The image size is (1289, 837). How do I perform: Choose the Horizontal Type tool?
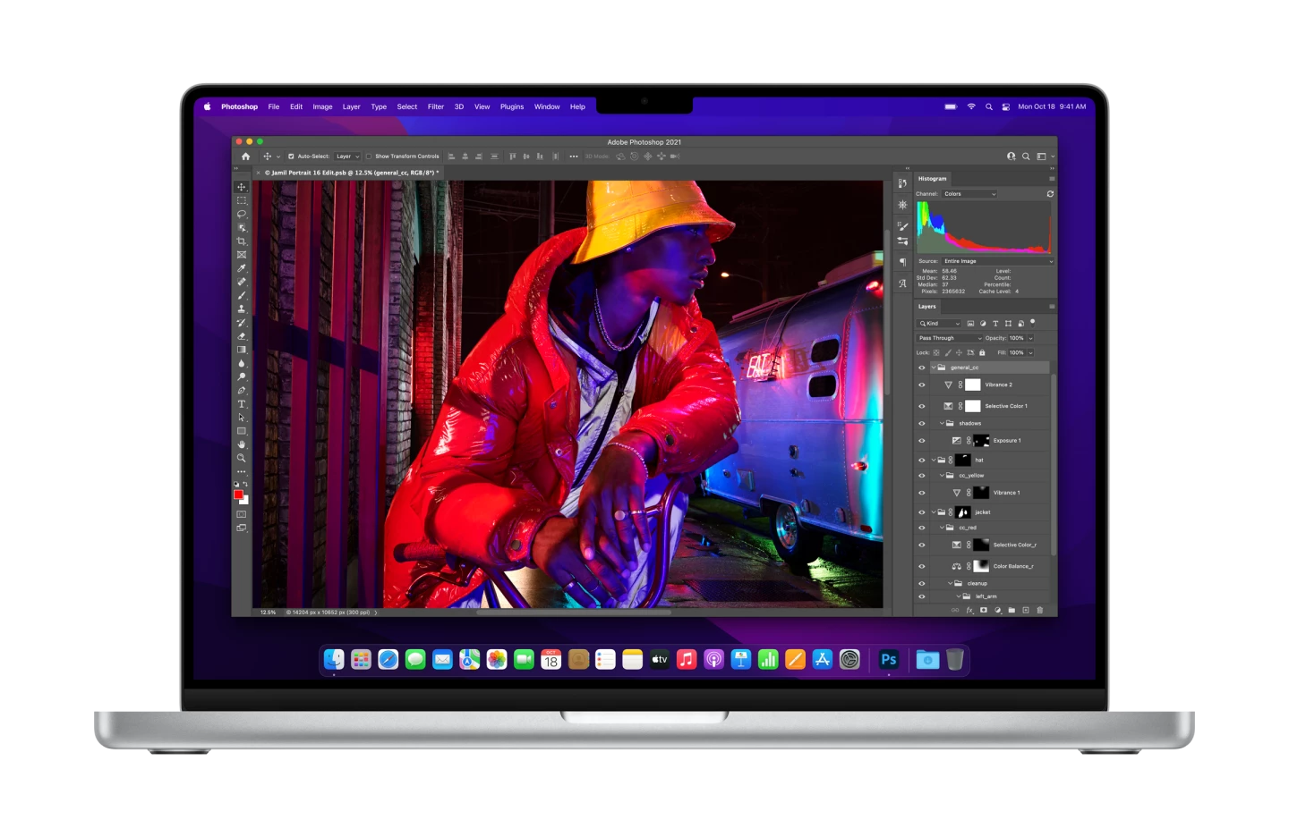[x=242, y=404]
